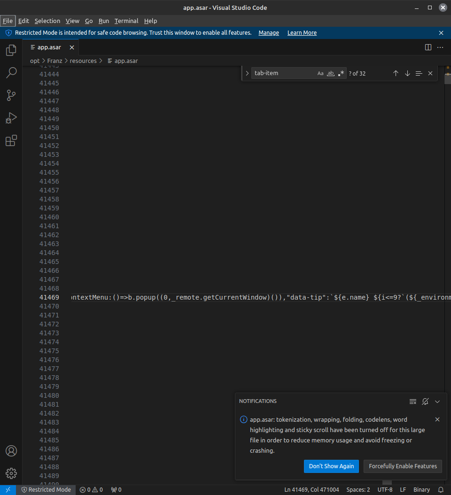
Task: Open the Terminal menu
Action: point(126,21)
